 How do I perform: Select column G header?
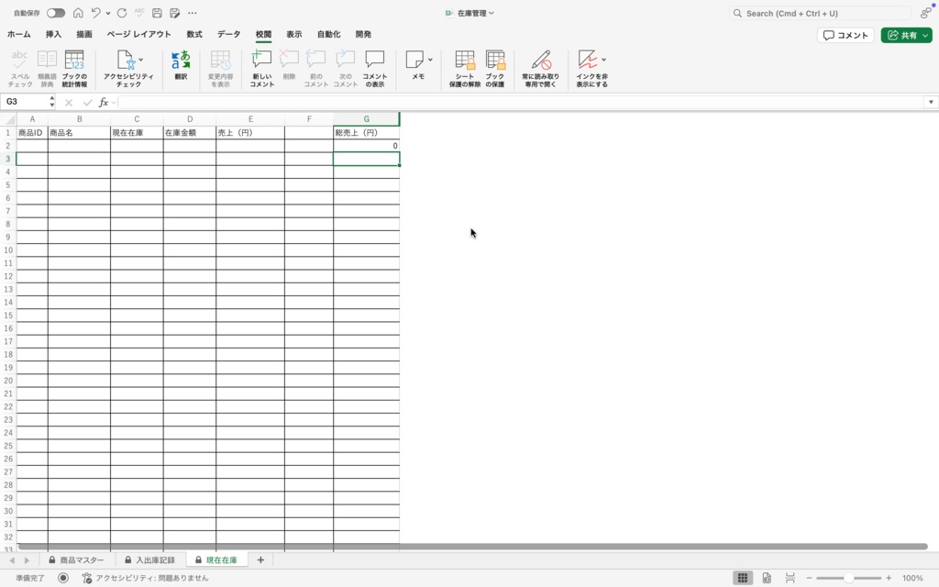(366, 118)
